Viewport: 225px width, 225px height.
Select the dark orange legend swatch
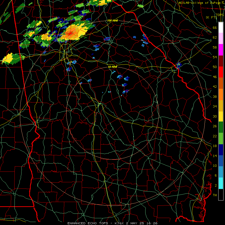221,83
